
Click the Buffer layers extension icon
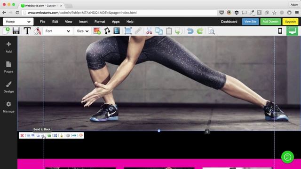(x=237, y=13)
